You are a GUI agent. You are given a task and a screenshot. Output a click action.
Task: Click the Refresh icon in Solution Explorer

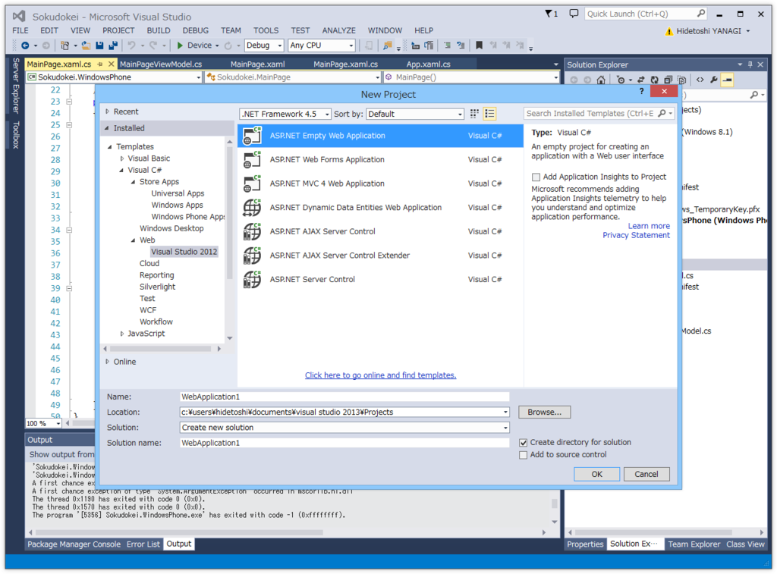point(655,80)
